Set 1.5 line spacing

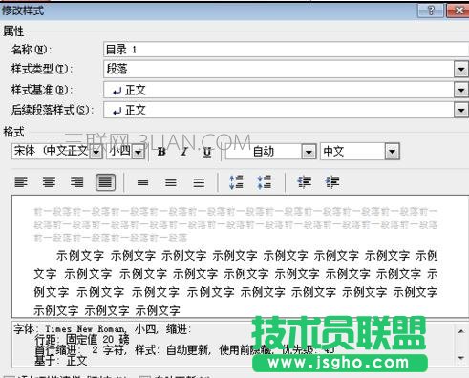(171, 182)
